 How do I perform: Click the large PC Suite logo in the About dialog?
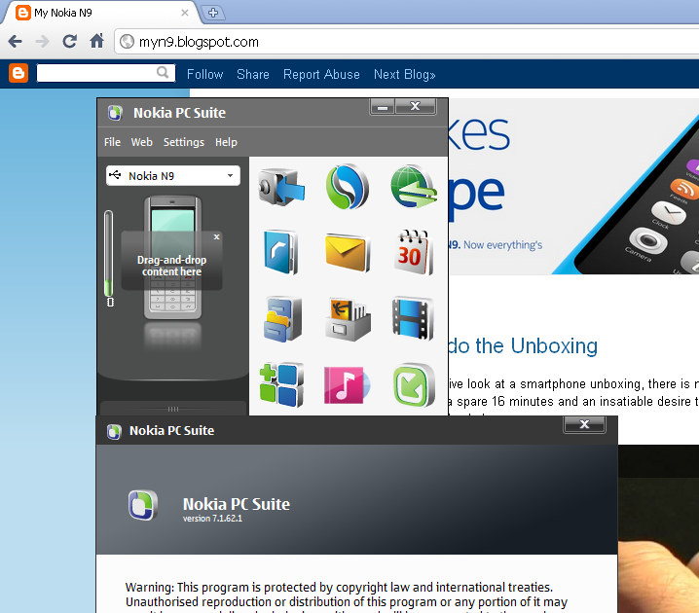click(x=143, y=505)
